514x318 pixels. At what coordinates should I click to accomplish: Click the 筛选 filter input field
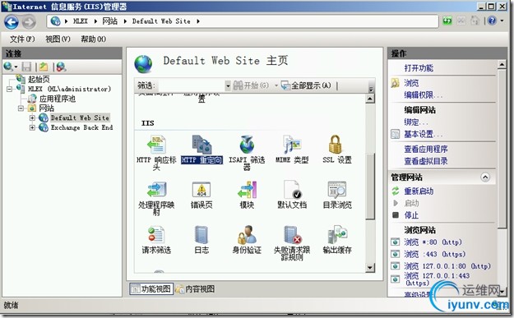pos(191,86)
